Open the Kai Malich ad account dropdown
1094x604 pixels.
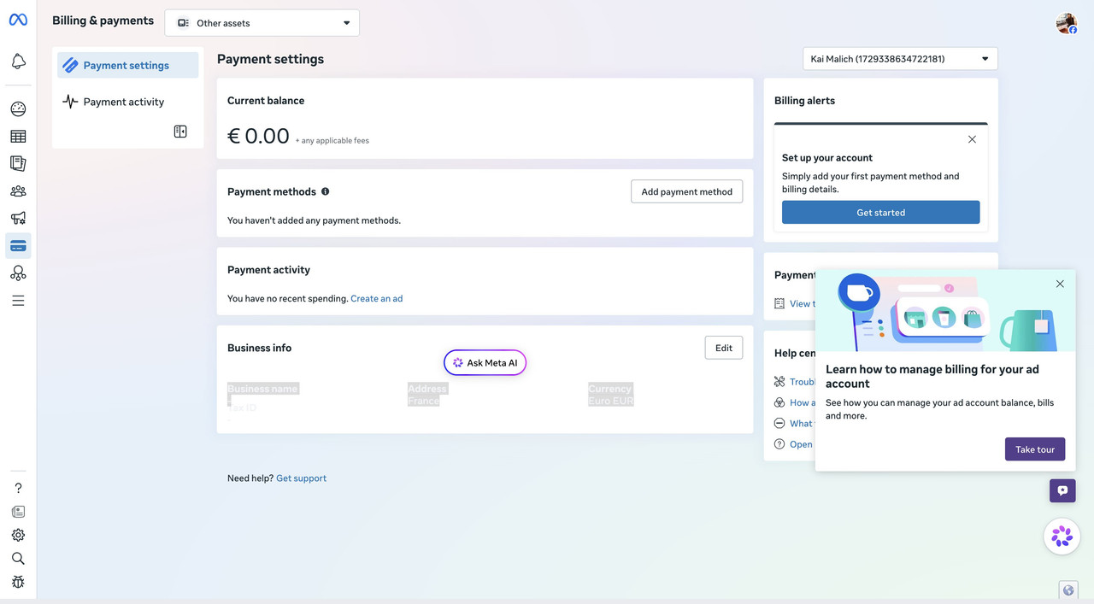tap(900, 59)
